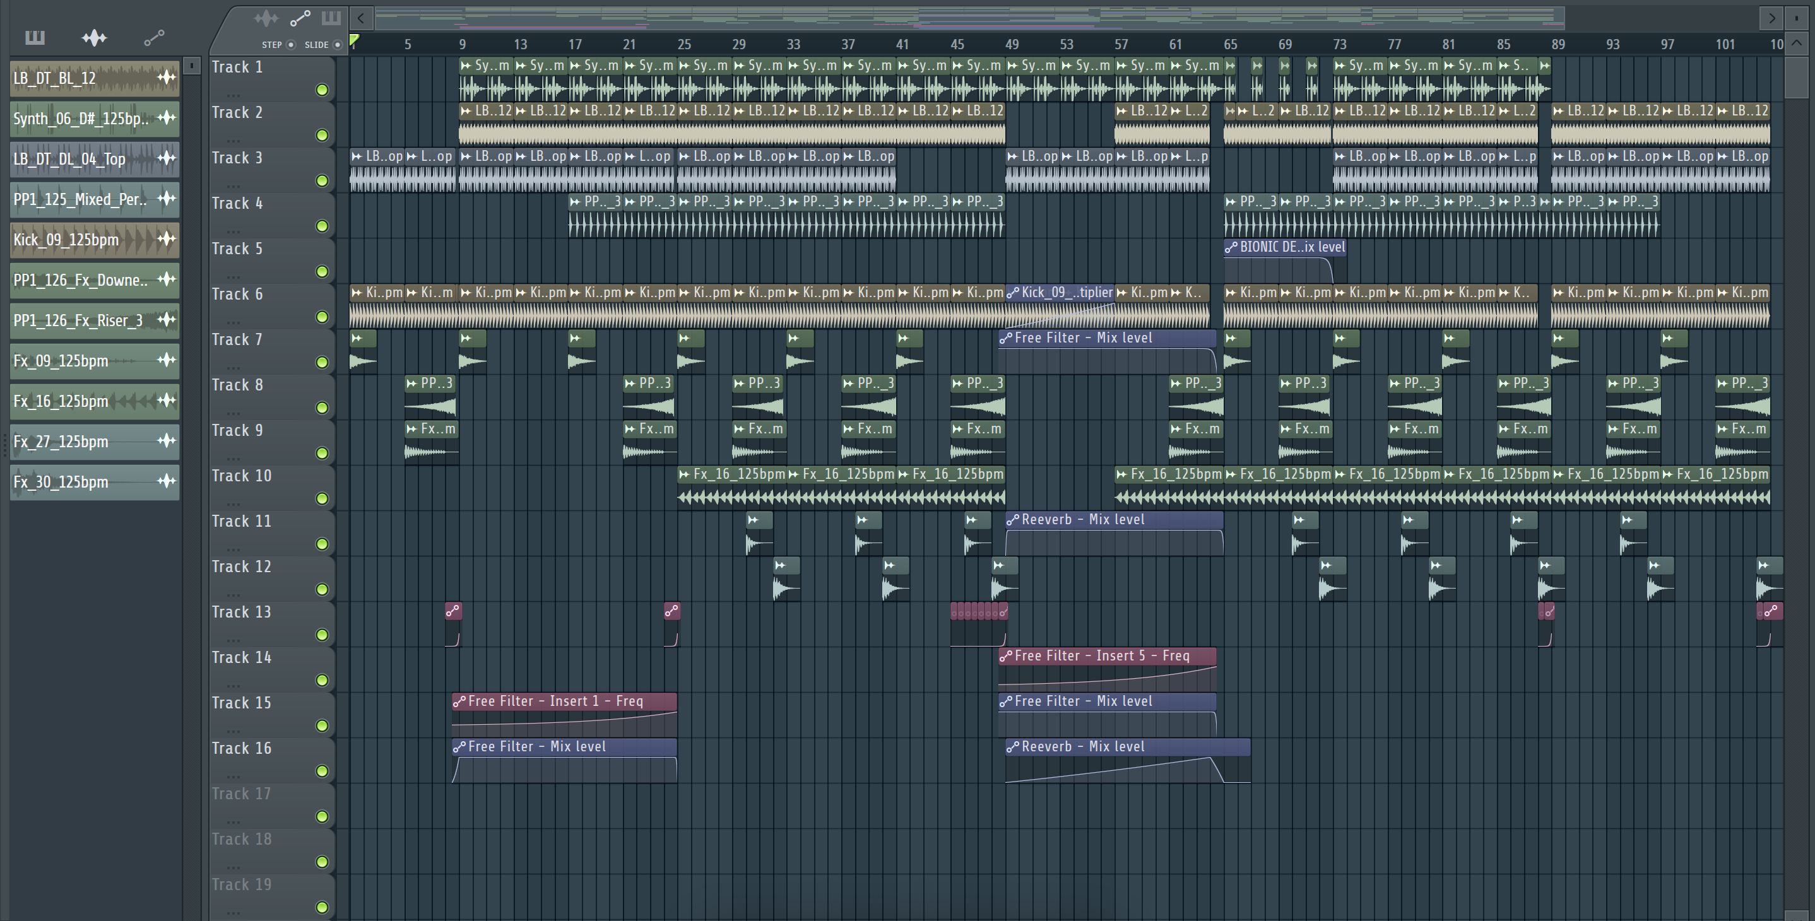Open Free Filter Mix level clip menu on Track 16
The width and height of the screenshot is (1815, 921).
(x=459, y=746)
